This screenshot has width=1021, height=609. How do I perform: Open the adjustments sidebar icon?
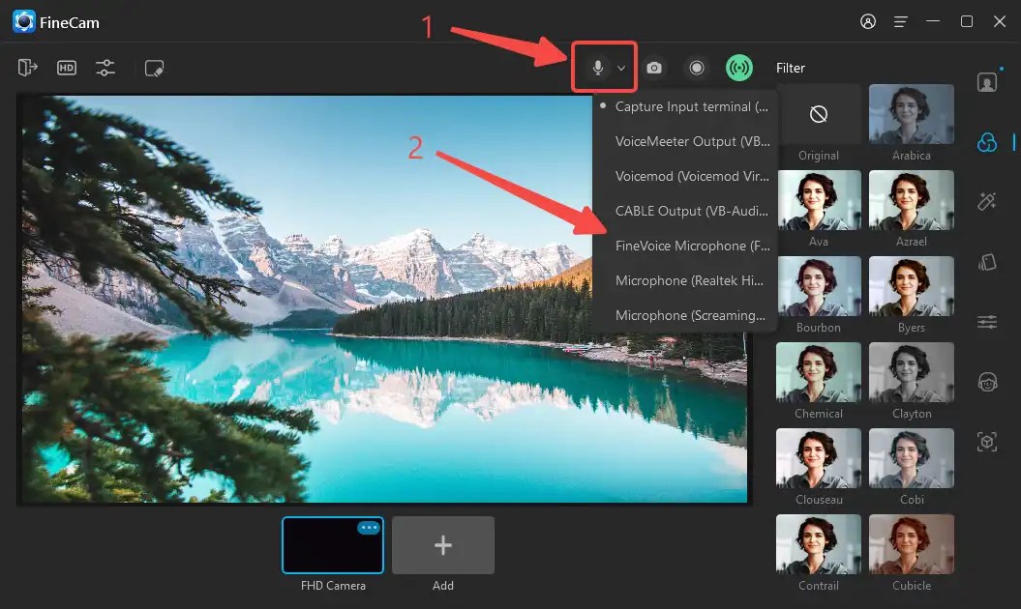point(987,322)
